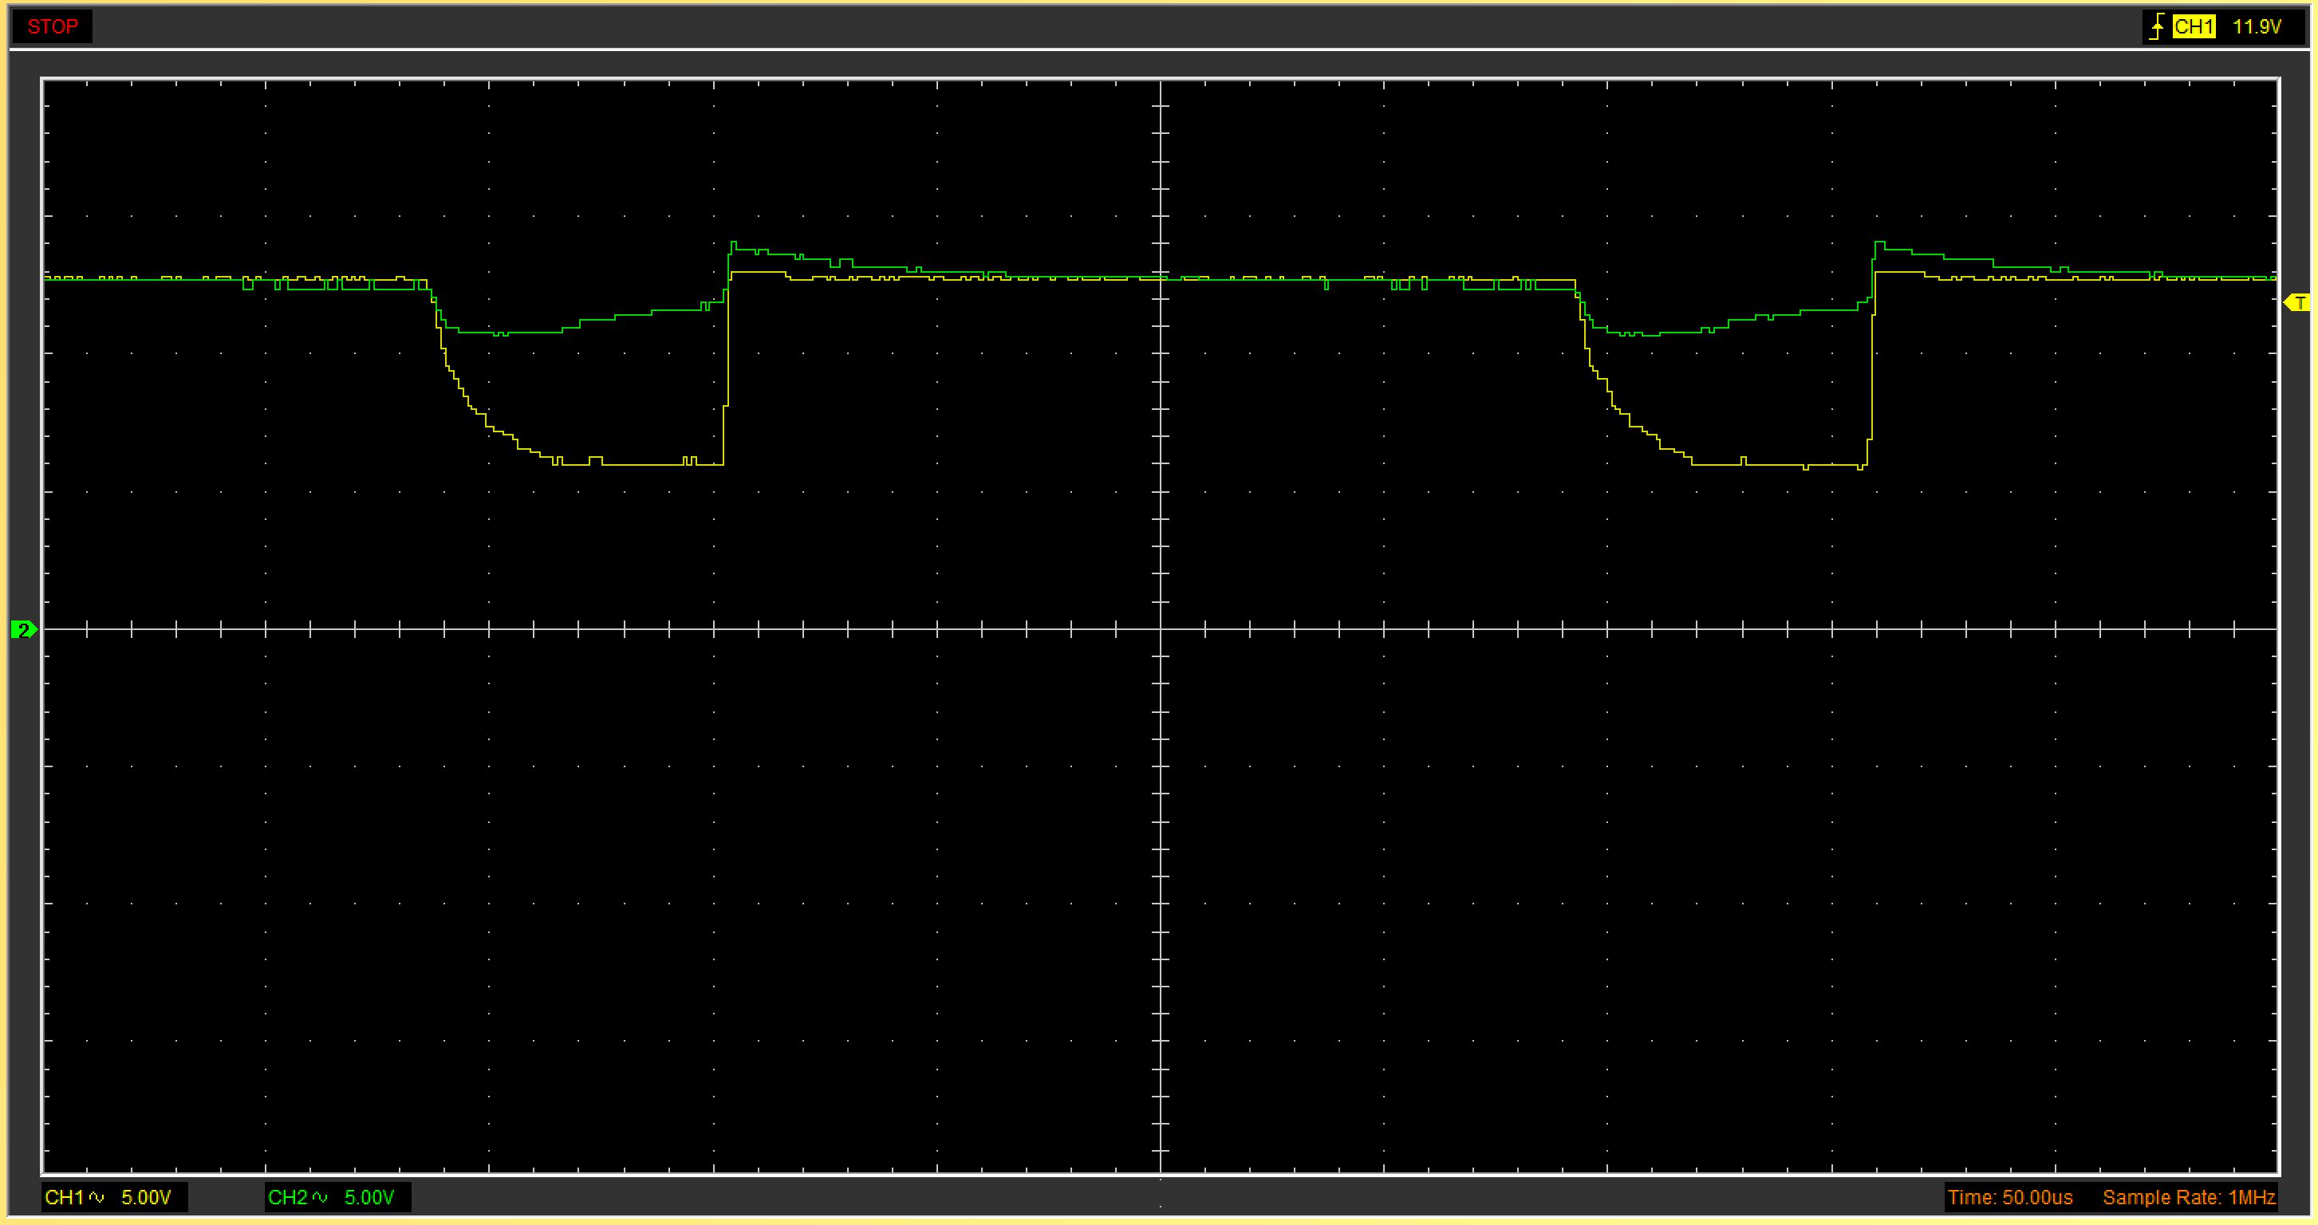Viewport: 2318px width, 1225px height.
Task: Click the Sample Rate: 1MHz readout
Action: 2189,1197
